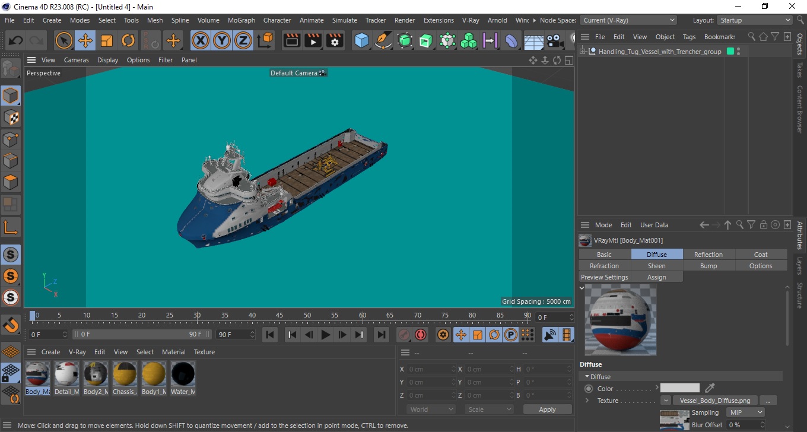Render to Picture Viewer icon
The image size is (807, 432).
pos(313,41)
